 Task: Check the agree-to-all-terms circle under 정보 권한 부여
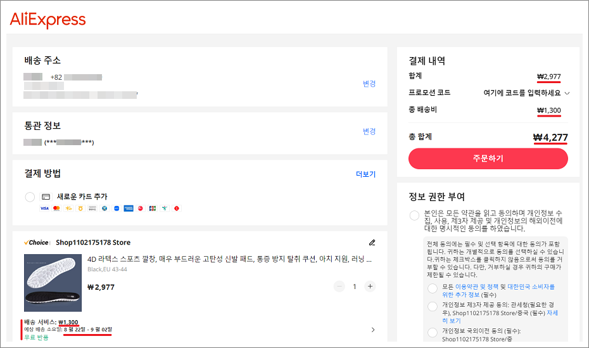pos(414,216)
